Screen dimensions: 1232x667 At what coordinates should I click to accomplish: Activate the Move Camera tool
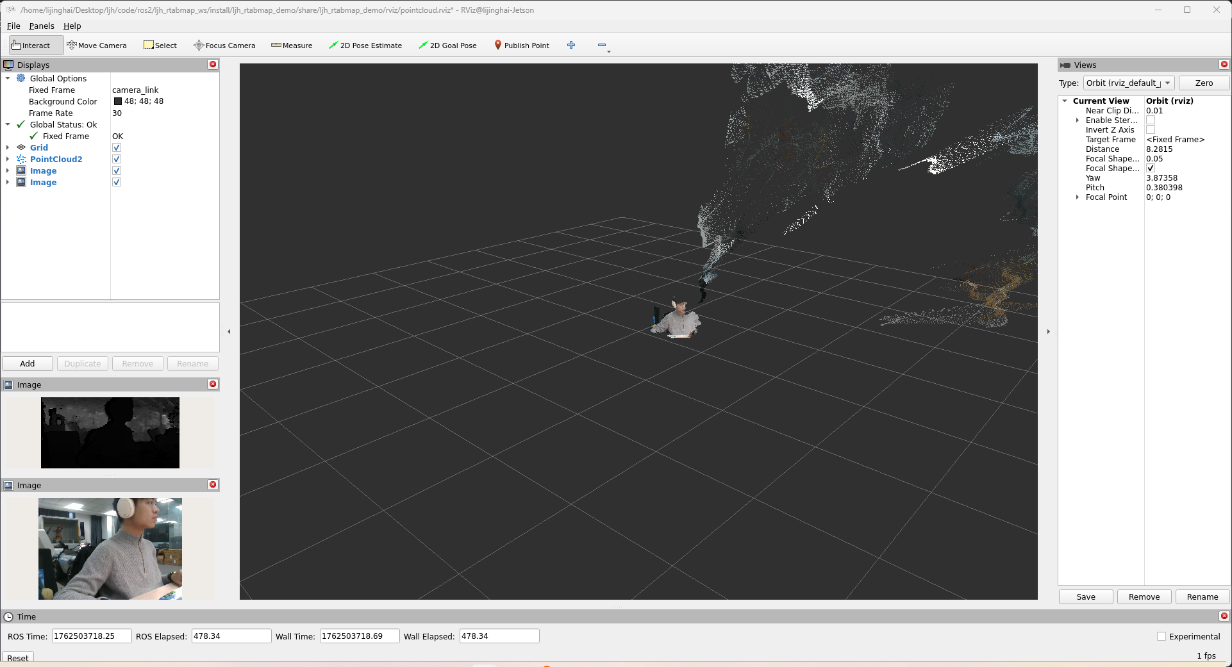(97, 45)
